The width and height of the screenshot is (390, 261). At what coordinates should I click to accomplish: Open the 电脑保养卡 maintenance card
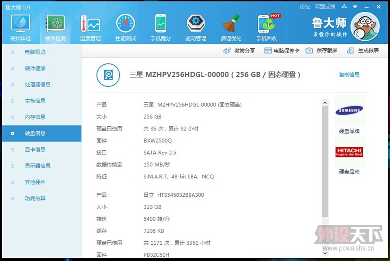click(x=282, y=51)
